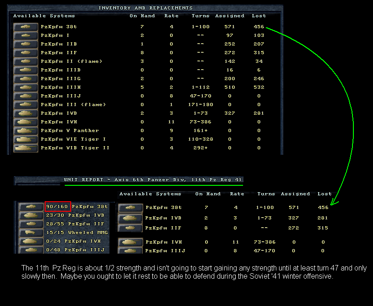Click the PzKpfw IIB tank icon
The image size is (373, 306).
coord(26,44)
